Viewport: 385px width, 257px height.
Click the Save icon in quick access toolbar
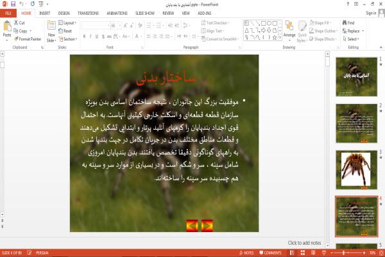(x=13, y=4)
